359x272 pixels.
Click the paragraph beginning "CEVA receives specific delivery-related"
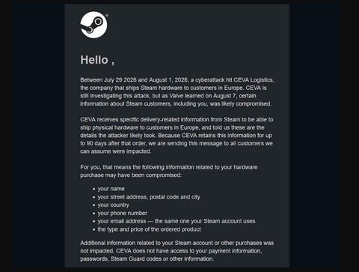click(x=177, y=136)
